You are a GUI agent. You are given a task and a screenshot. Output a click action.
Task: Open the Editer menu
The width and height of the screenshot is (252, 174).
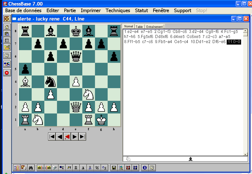tap(53, 10)
